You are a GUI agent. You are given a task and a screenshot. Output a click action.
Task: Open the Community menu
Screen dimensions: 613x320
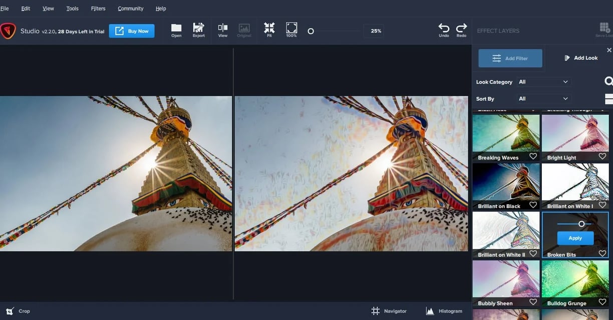point(131,8)
